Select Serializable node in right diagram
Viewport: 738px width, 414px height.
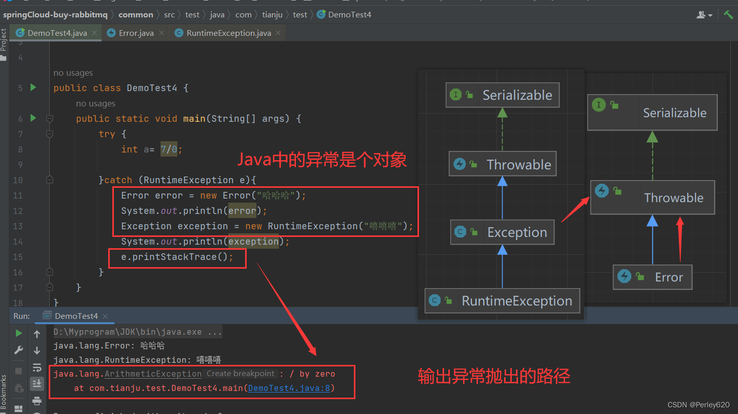click(652, 113)
